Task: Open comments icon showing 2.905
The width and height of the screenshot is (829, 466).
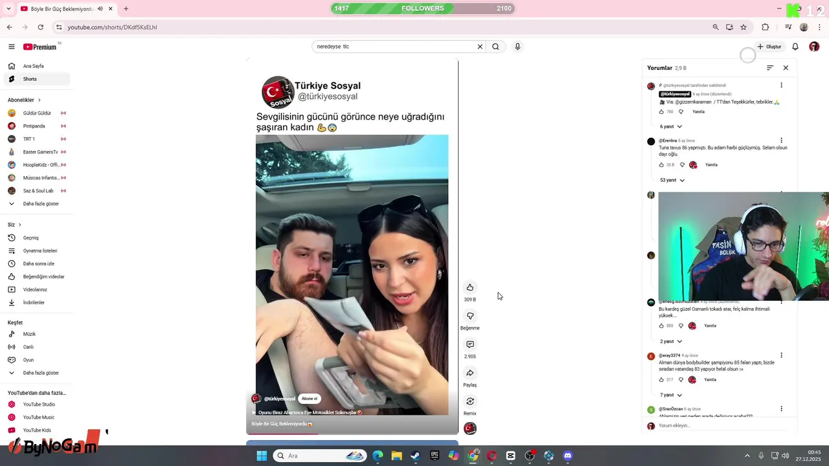Action: [470, 344]
